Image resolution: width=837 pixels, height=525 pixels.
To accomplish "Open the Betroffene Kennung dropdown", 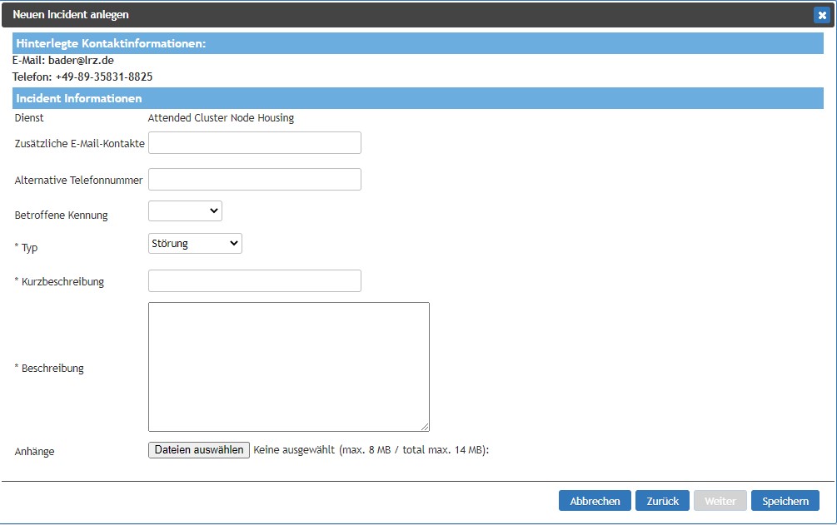I will click(x=185, y=211).
